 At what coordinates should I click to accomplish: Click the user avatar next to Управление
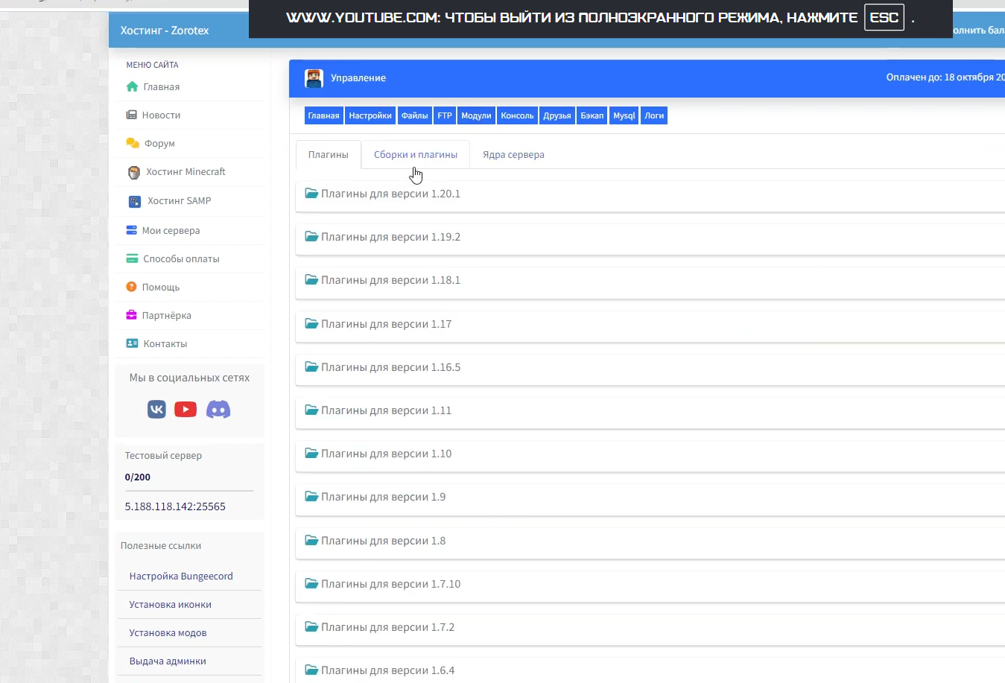pyautogui.click(x=314, y=78)
